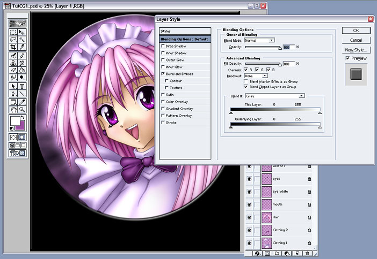Select the Paintbrush tool

(22, 56)
